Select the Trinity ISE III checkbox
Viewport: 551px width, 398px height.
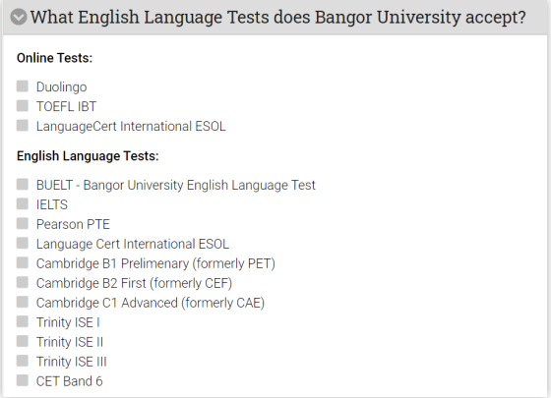tap(23, 361)
